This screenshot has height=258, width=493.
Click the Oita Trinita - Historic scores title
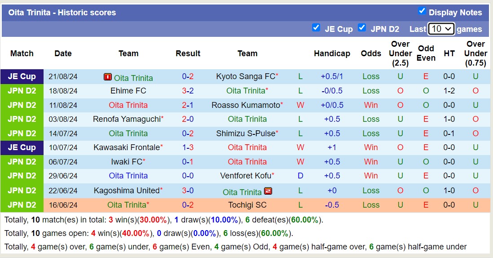click(x=62, y=13)
